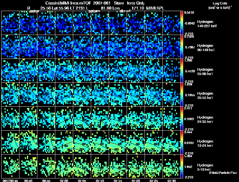Image resolution: width=239 pixels, height=182 pixels.
Task: Open the 149-227 keV panel at 07:10
Action: (100, 23)
